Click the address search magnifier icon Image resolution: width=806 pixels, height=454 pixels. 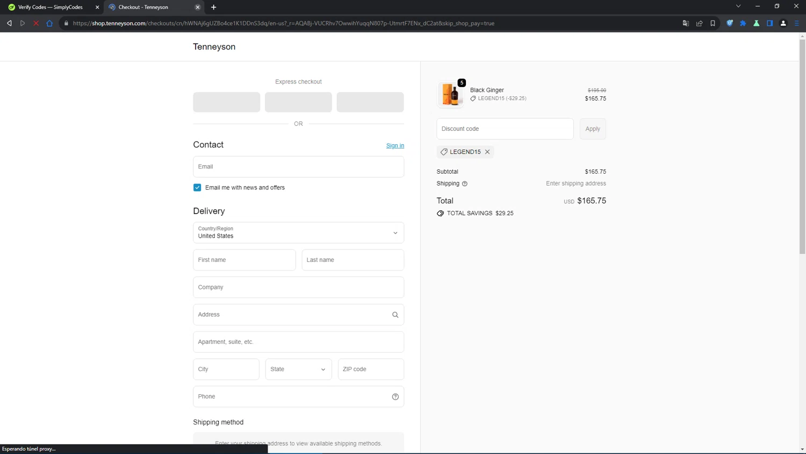pyautogui.click(x=395, y=315)
